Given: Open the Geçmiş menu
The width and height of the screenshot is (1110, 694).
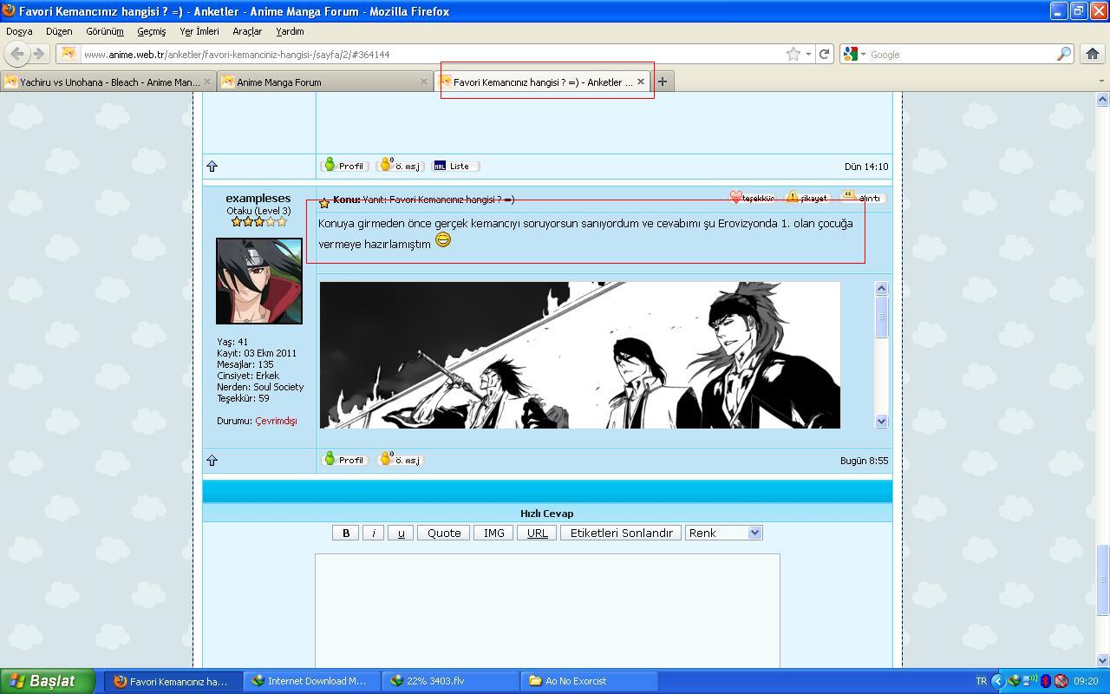Looking at the screenshot, I should pos(151,31).
